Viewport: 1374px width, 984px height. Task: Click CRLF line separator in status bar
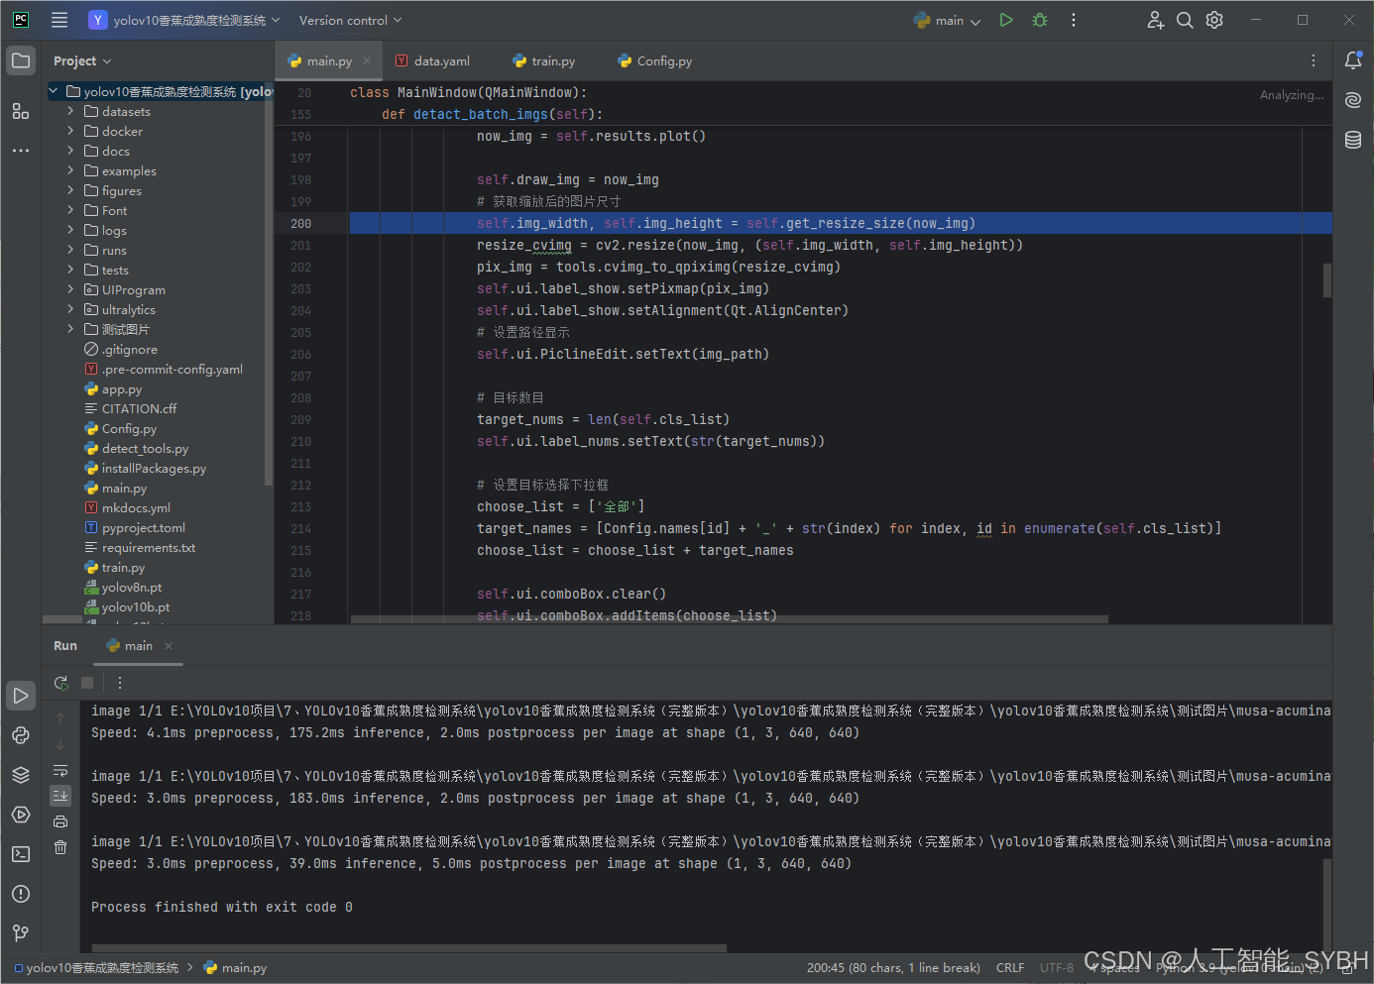point(1010,968)
